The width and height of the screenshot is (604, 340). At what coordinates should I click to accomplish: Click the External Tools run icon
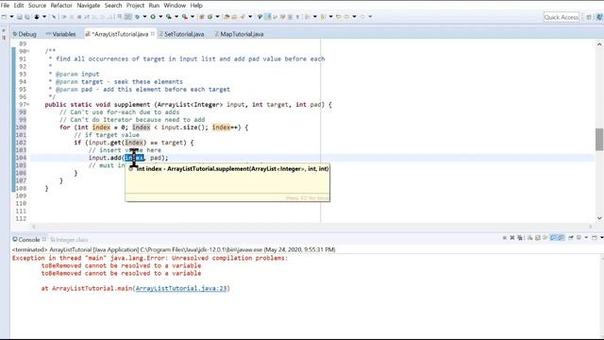(x=185, y=17)
